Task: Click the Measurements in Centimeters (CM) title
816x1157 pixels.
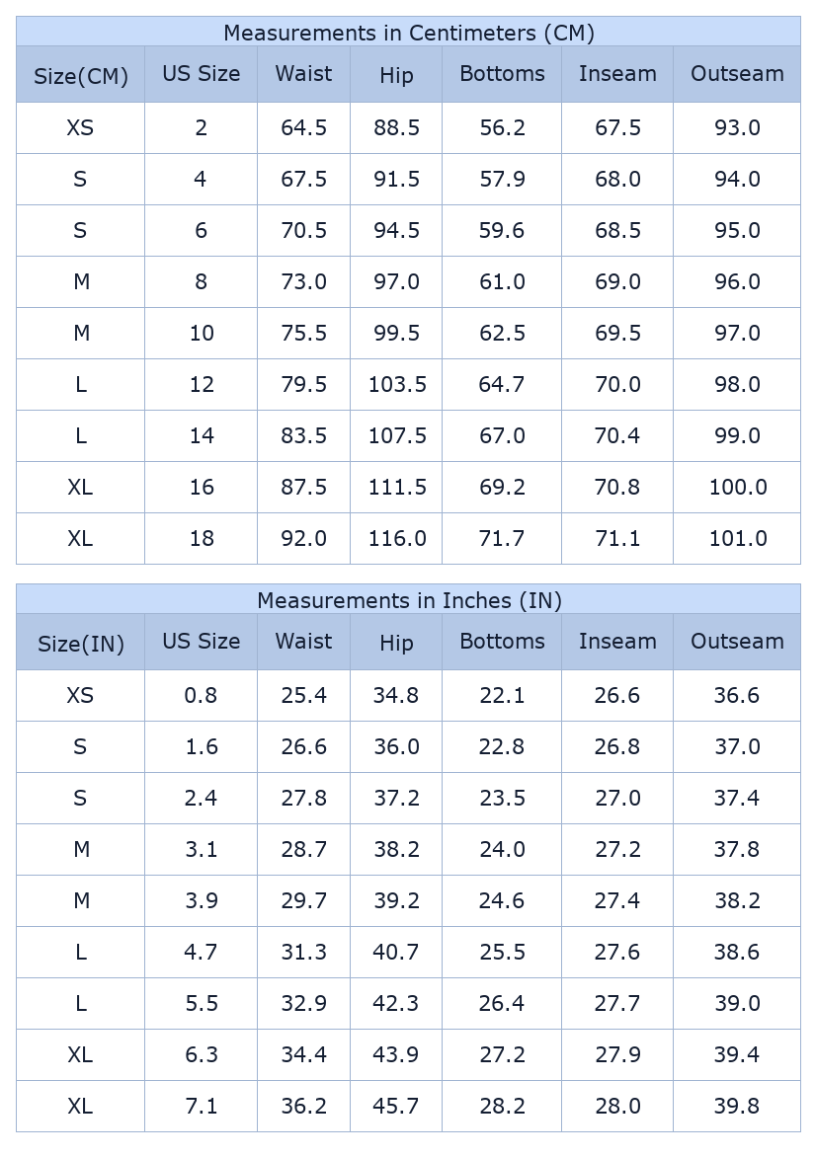Action: pyautogui.click(x=408, y=33)
